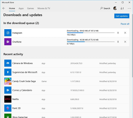Click the OneNote app icon

(x=8, y=42)
